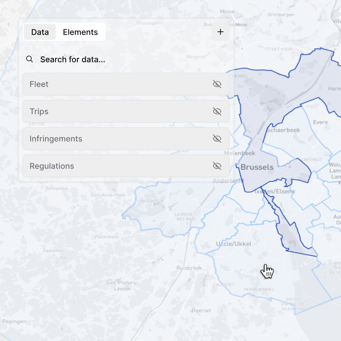
Task: Select the Grimbergen map label
Action: click(x=281, y=14)
